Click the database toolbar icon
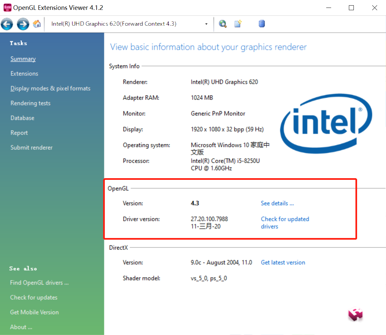The image size is (386, 335). pos(261,24)
